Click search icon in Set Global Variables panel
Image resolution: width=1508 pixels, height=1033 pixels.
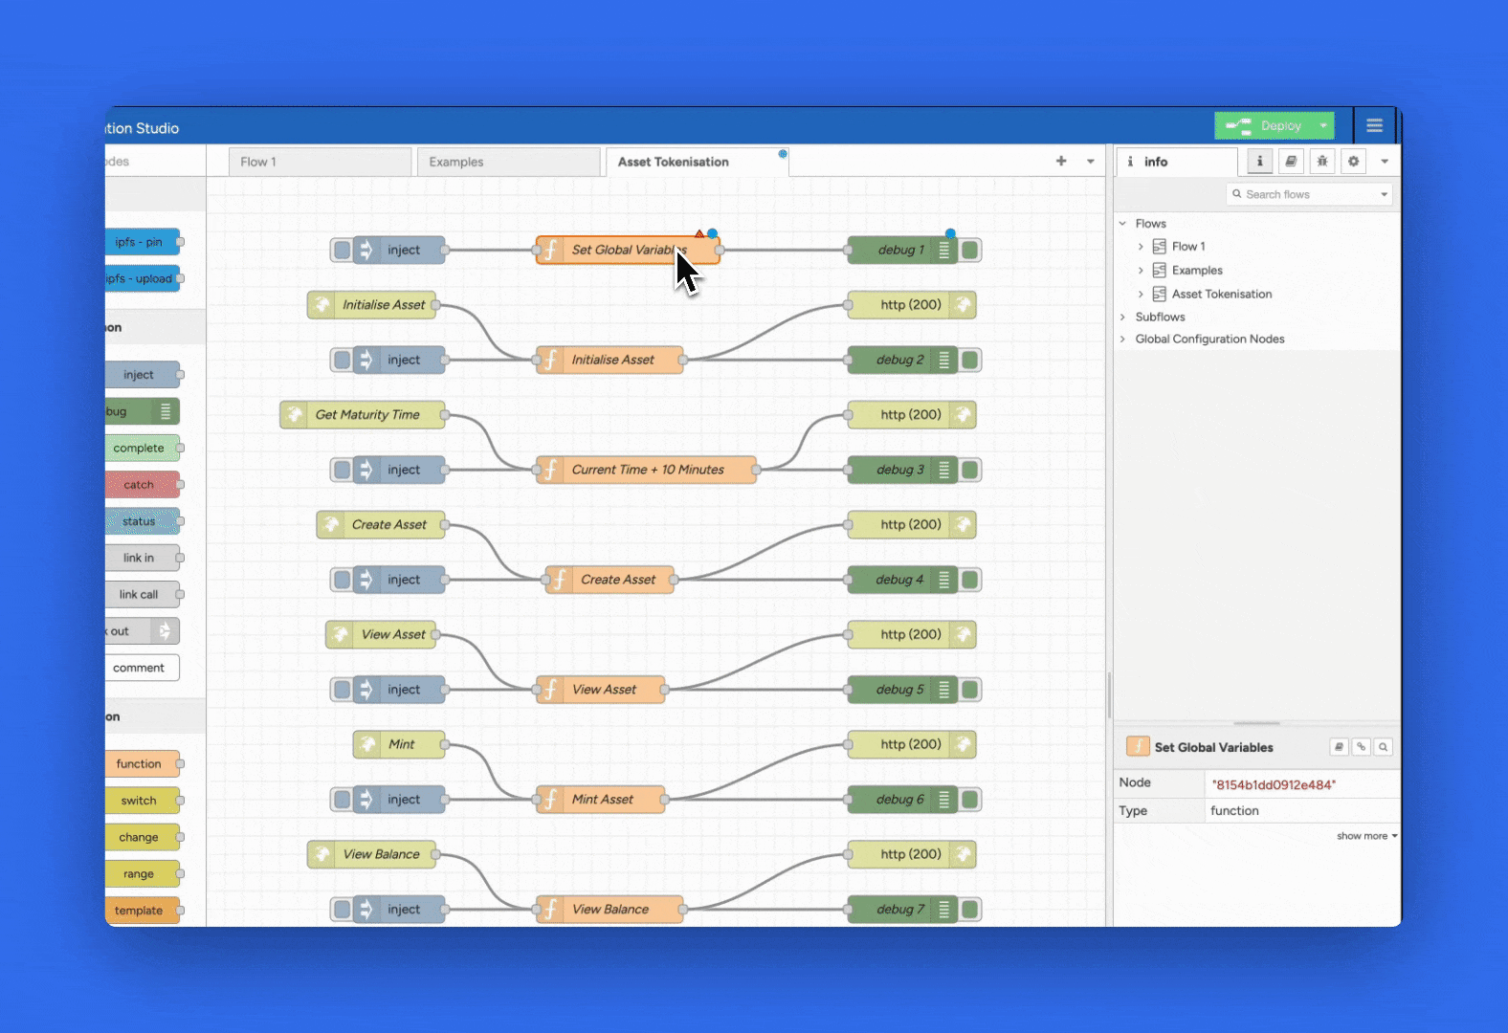1383,747
